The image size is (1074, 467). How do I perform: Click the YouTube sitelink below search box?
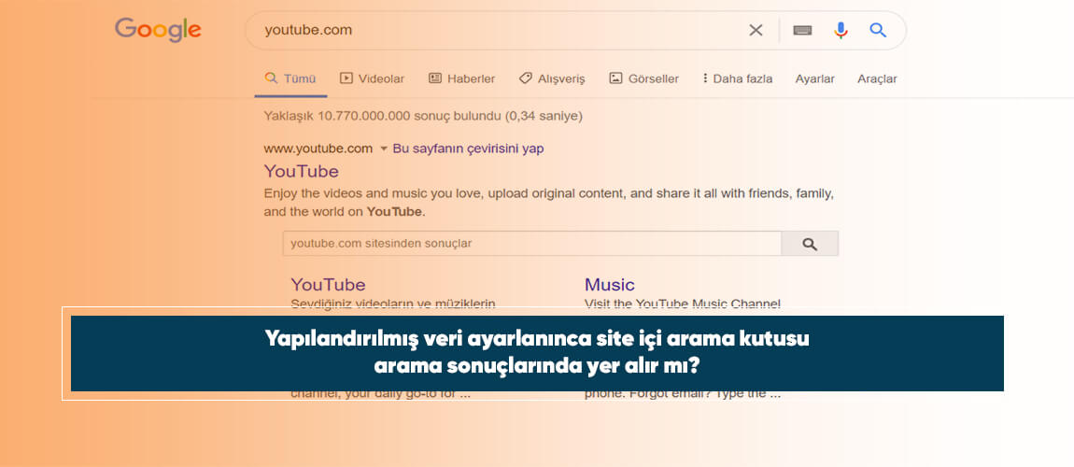(x=328, y=284)
